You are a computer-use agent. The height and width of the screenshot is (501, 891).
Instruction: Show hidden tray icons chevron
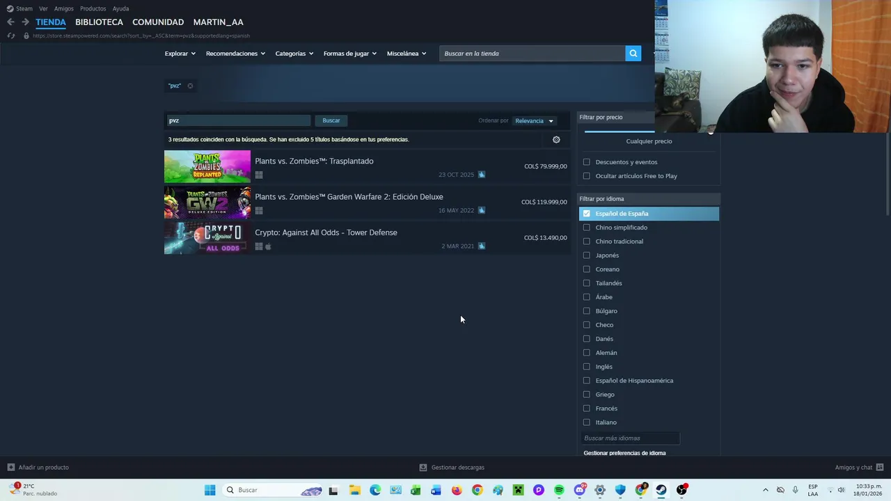[765, 490]
